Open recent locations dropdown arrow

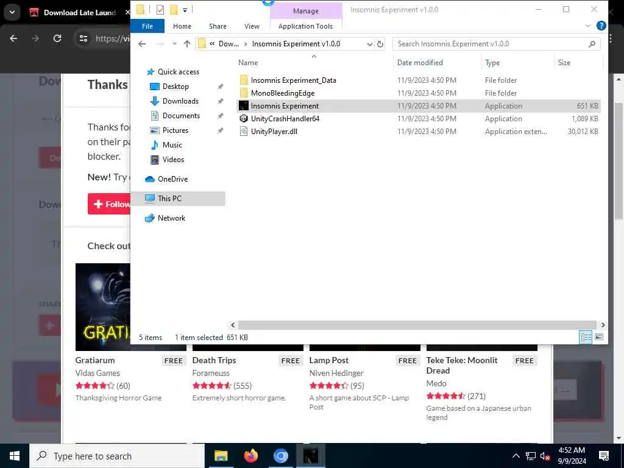[174, 44]
